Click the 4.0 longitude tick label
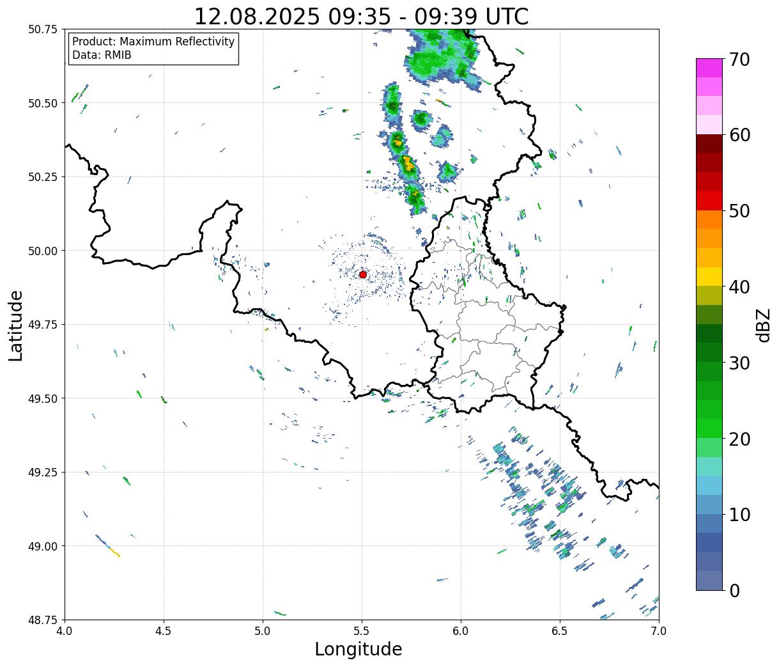Screen dimensions: 779x665 click(x=65, y=631)
